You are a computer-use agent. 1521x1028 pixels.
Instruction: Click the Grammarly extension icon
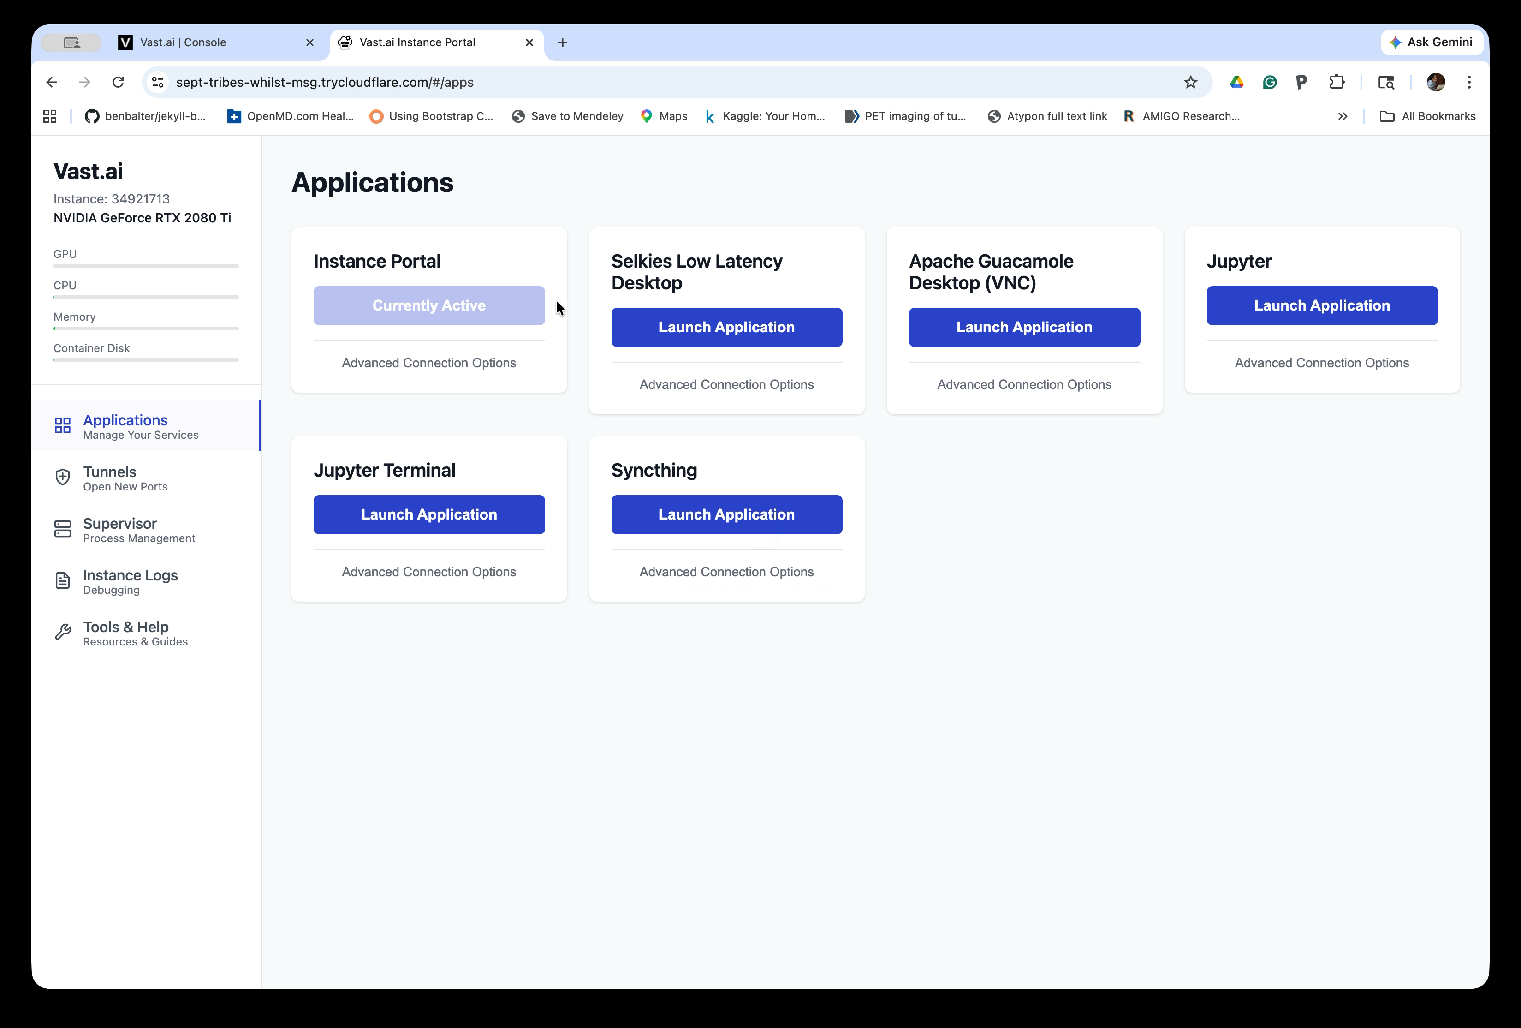point(1269,82)
